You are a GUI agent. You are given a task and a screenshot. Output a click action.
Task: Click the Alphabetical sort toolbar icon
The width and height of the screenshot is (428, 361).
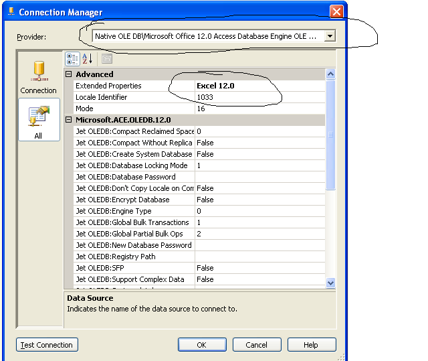pyautogui.click(x=88, y=59)
